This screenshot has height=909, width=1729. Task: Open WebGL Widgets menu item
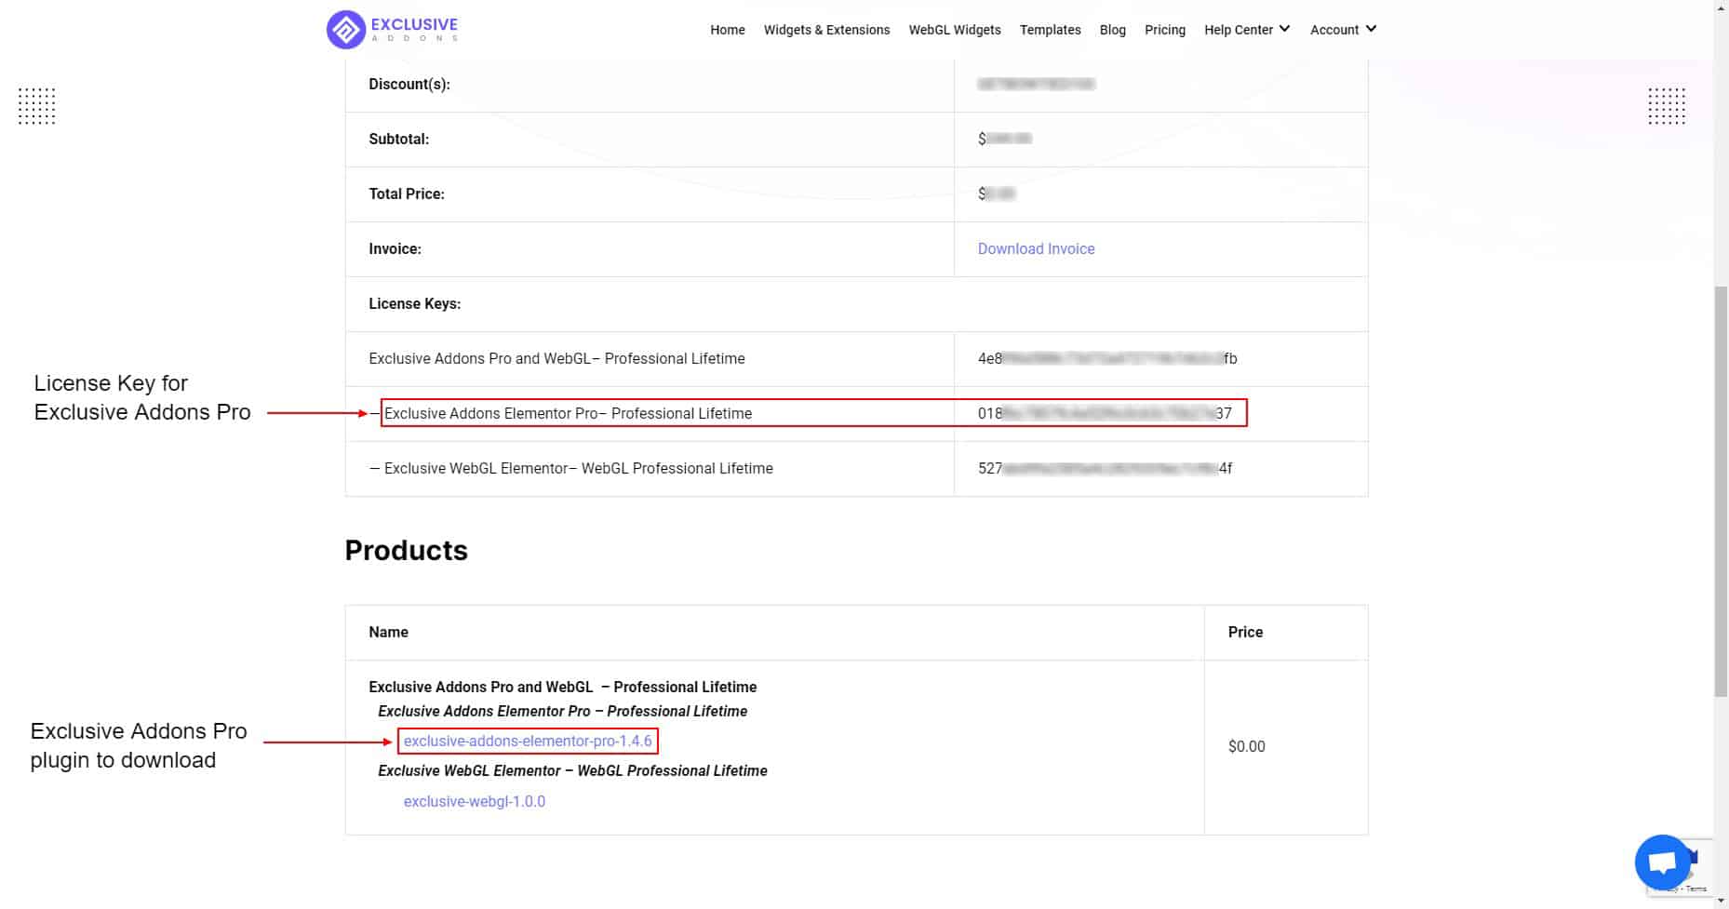tap(955, 30)
